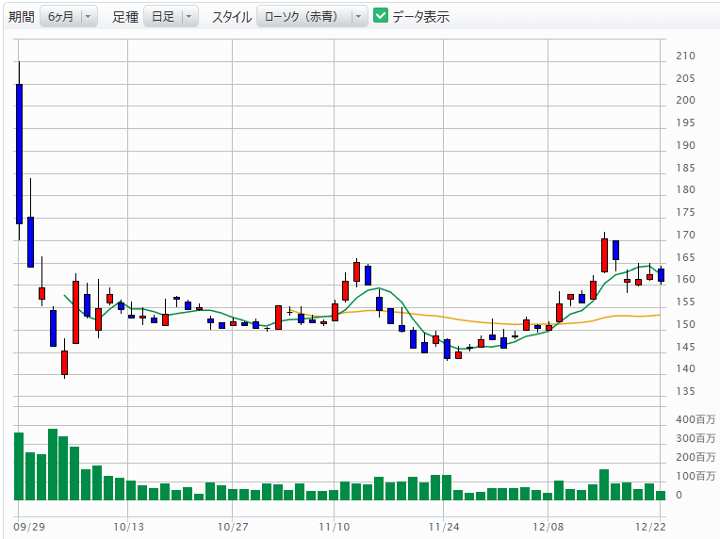Screen dimensions: 720x539
Task: Click the 12/08 date label
Action: [x=548, y=526]
